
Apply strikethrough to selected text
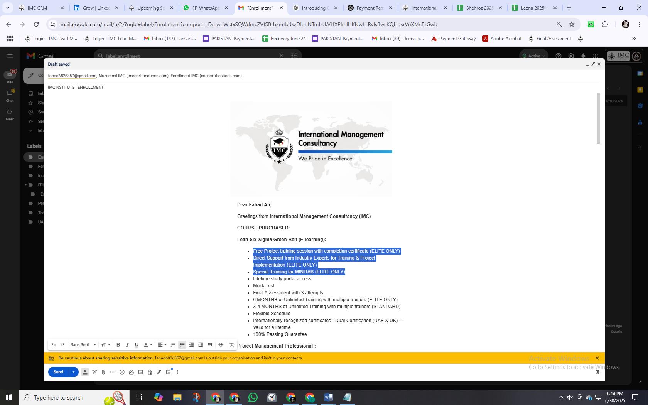click(x=221, y=345)
